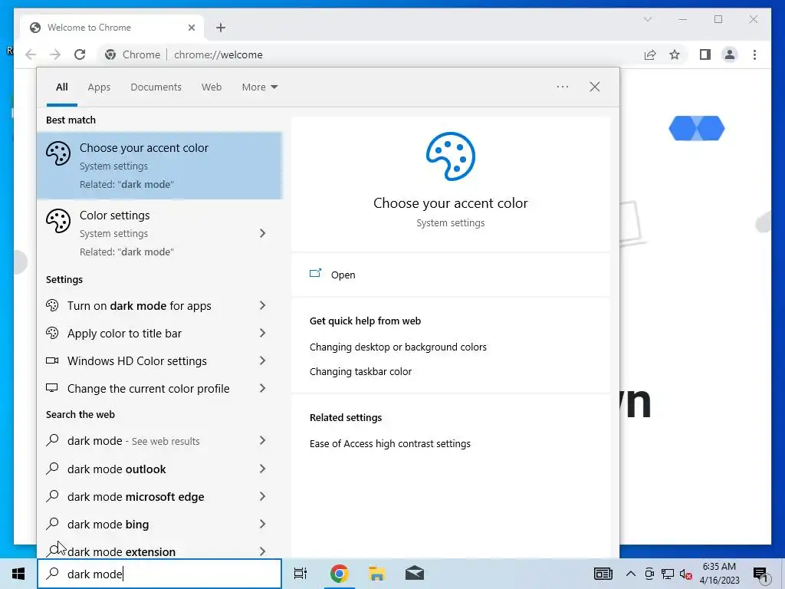The width and height of the screenshot is (785, 589).
Task: Expand Turn on dark mode for apps arrow
Action: tap(263, 305)
